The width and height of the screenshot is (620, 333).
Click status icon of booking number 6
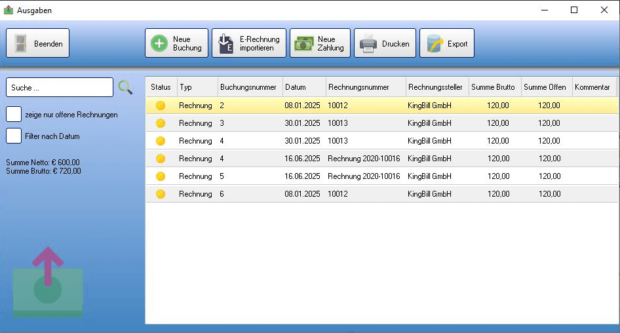161,194
